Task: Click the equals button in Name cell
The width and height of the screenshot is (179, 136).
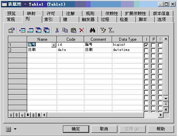Action: pos(54,45)
